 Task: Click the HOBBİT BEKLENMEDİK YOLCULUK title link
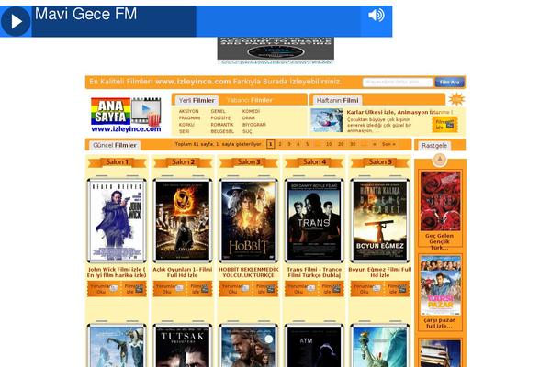point(249,272)
